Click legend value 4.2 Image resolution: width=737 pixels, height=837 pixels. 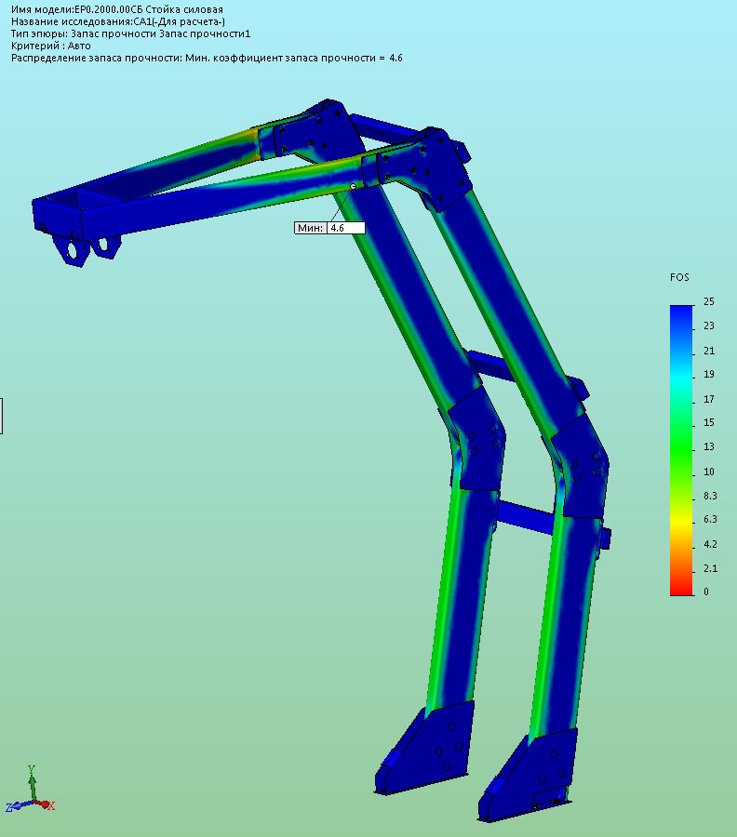(x=710, y=544)
